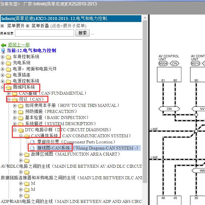
Task: Click the folder icon of 电源插座
Action: 8,75
